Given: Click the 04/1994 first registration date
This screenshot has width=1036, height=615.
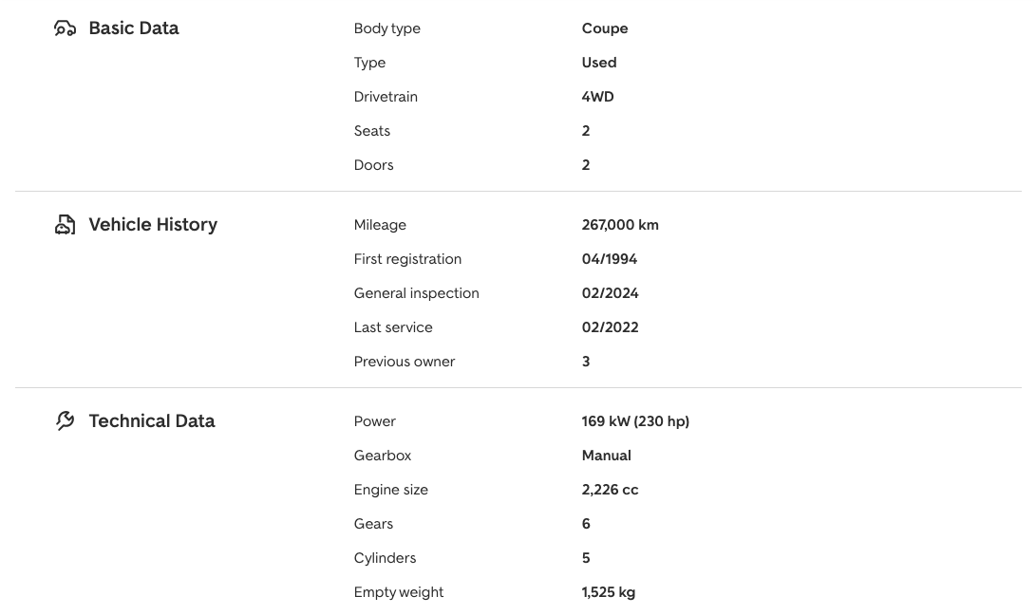Looking at the screenshot, I should tap(610, 259).
